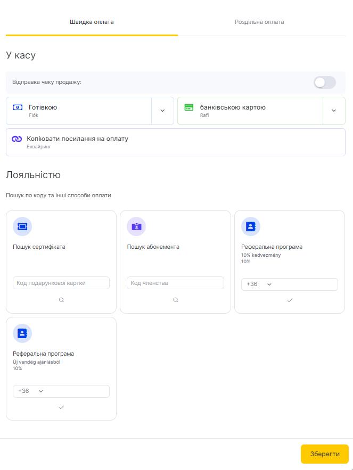This screenshot has height=470, width=353.
Task: Click the Лояльністю section heading
Action: [34, 175]
